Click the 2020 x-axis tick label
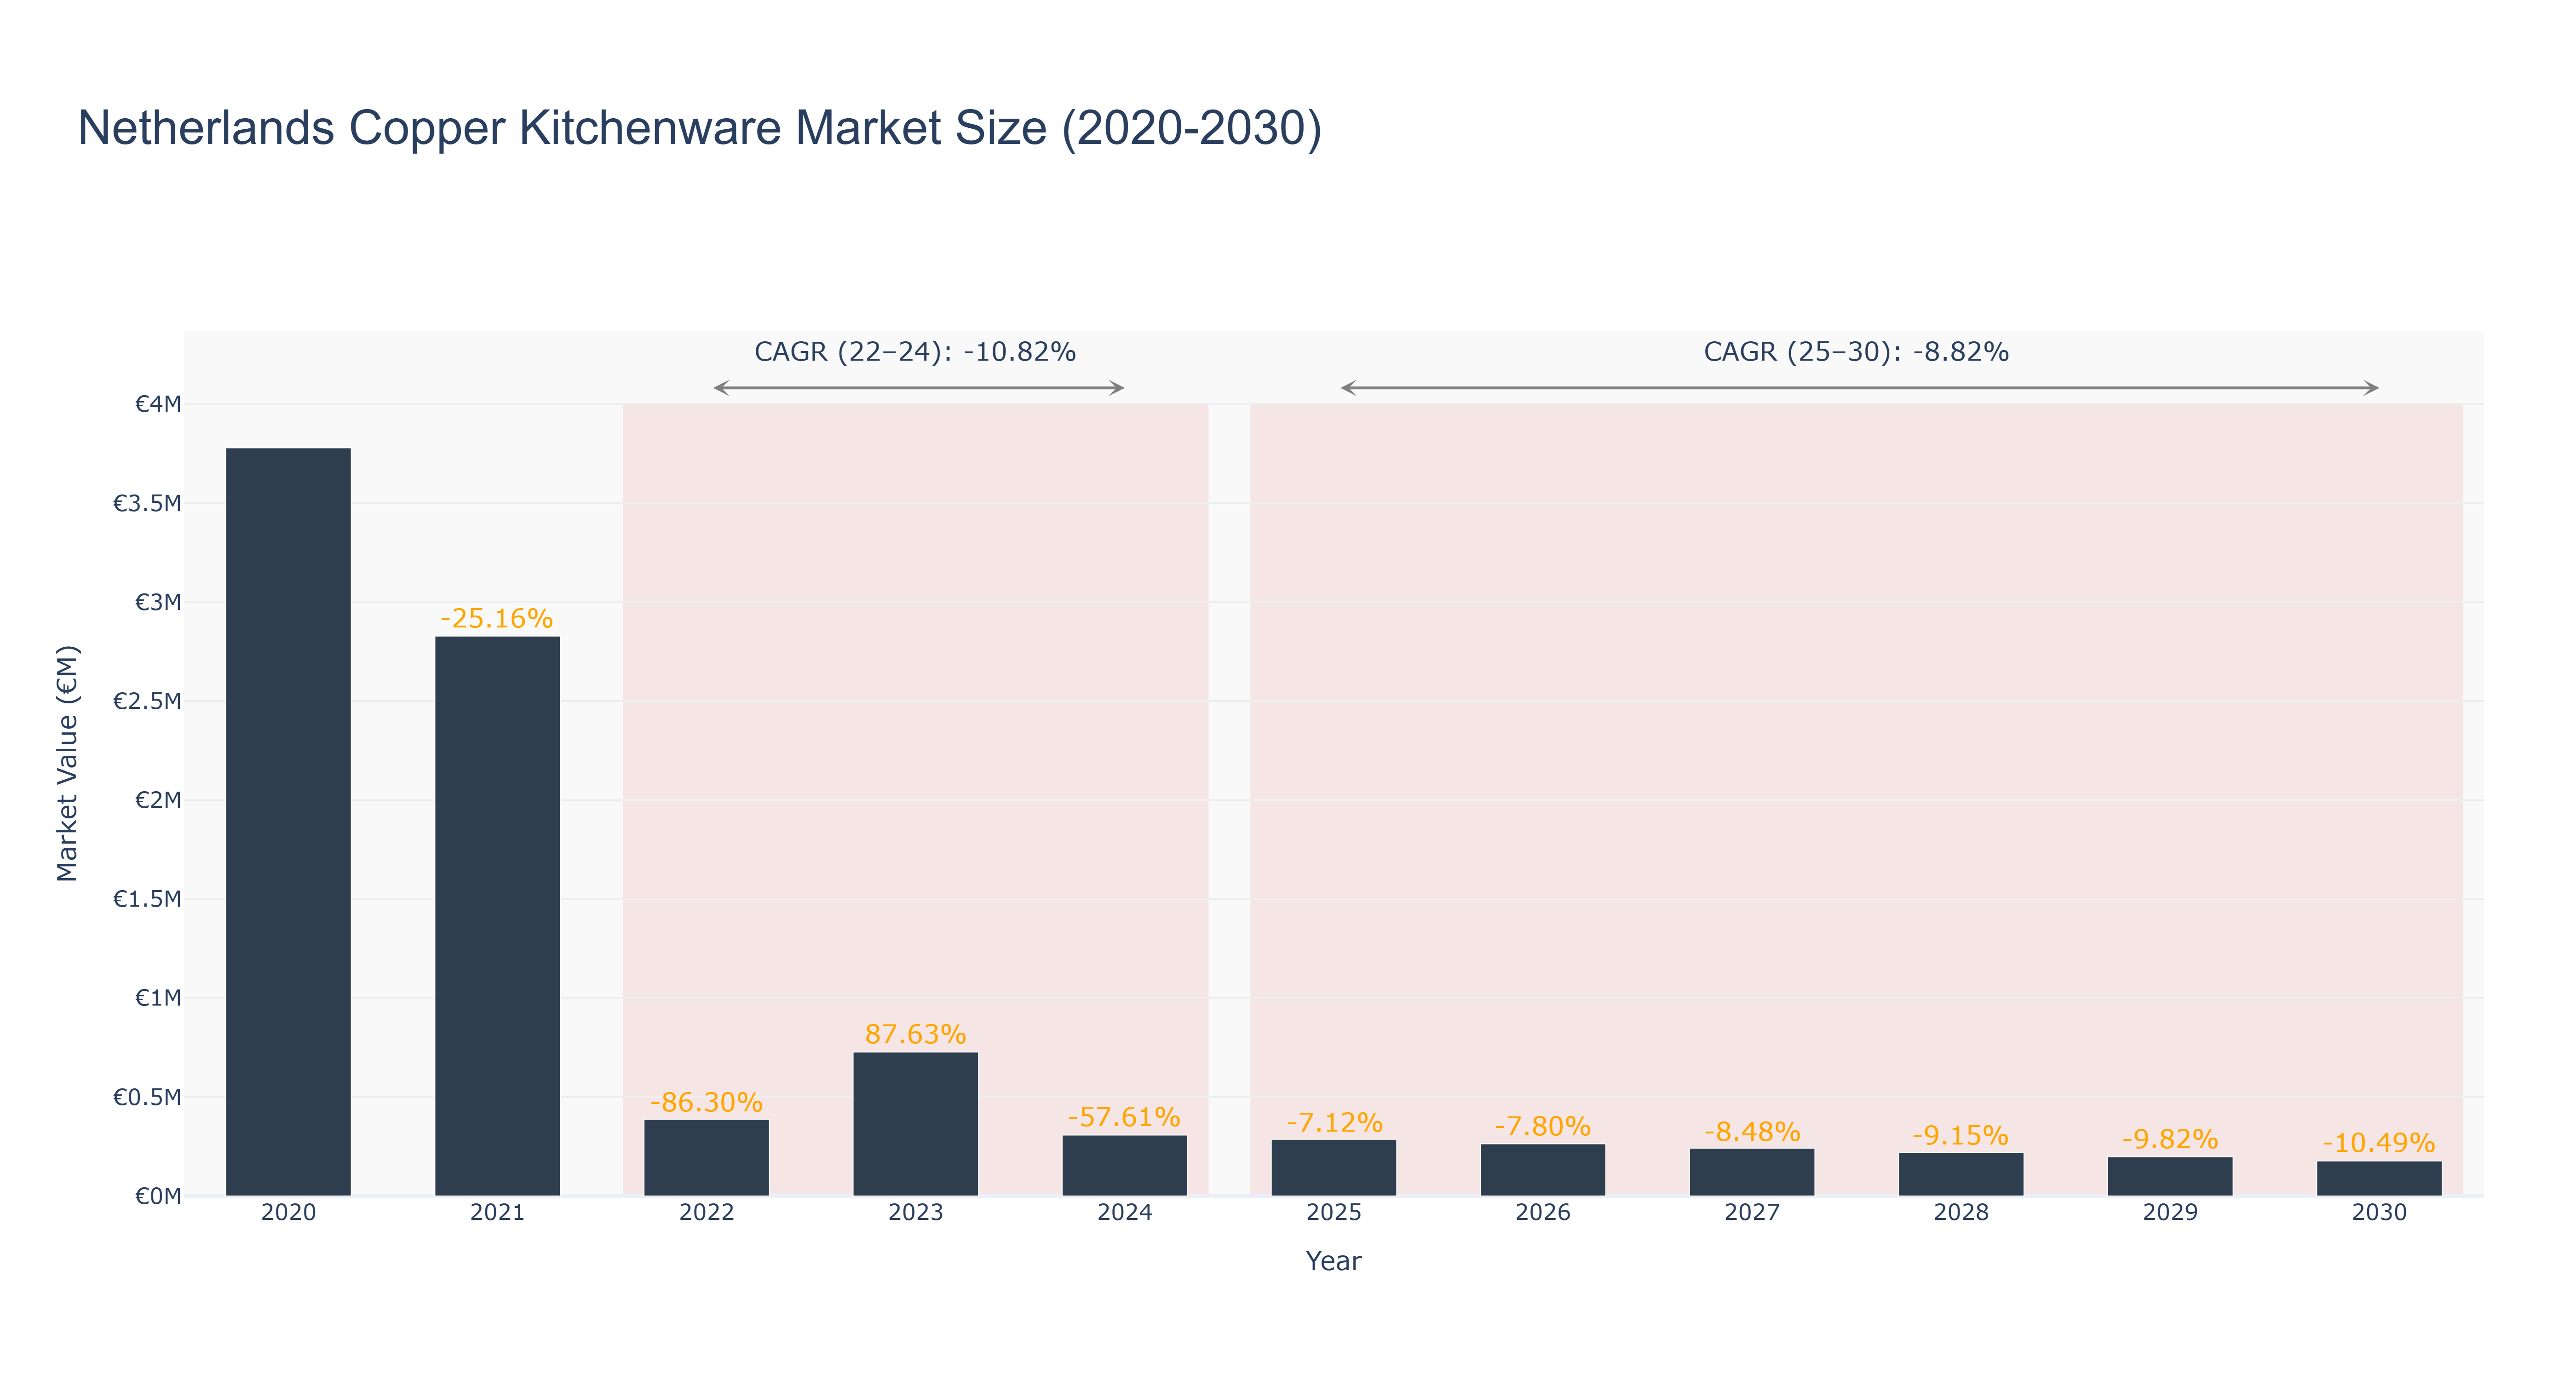 click(288, 1213)
